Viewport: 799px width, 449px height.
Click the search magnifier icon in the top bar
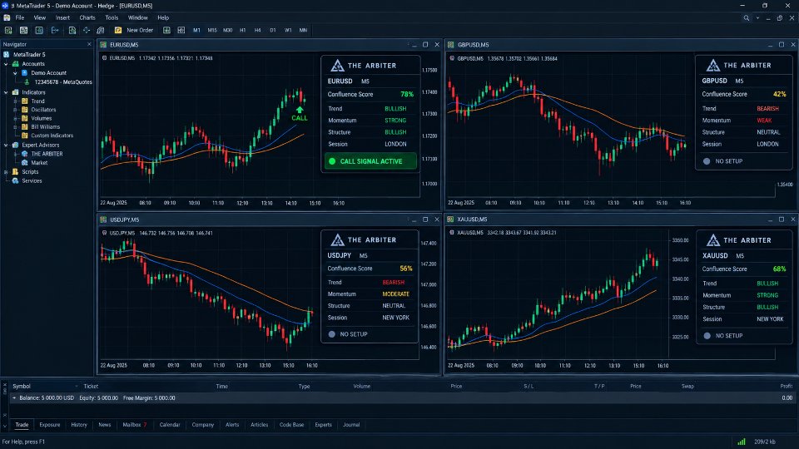pos(747,17)
